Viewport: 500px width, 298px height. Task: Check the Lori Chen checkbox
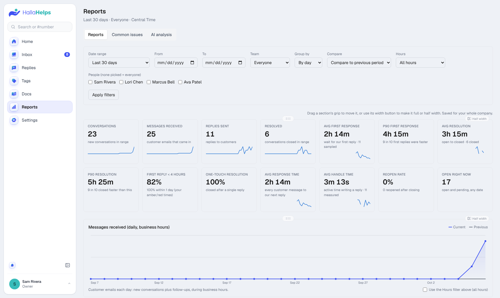[x=121, y=82]
